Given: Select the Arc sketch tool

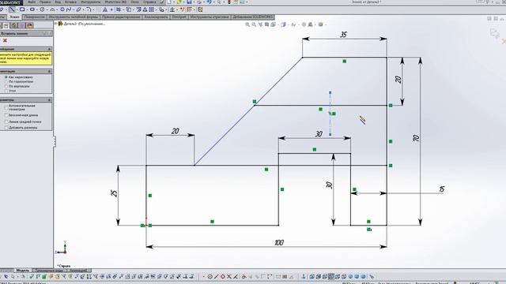Looking at the screenshot, I should click(52, 9).
